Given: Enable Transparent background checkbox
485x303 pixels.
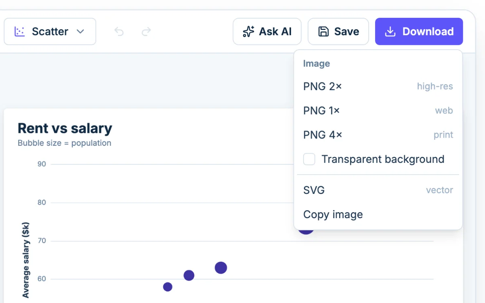Looking at the screenshot, I should click(309, 159).
